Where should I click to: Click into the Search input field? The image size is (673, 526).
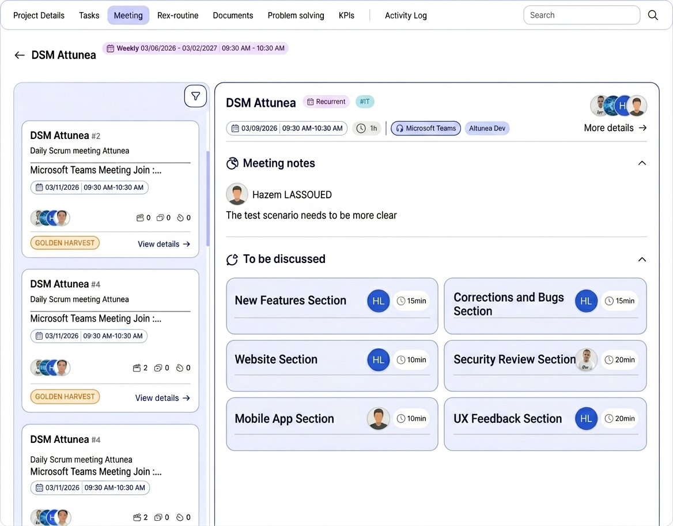(581, 15)
